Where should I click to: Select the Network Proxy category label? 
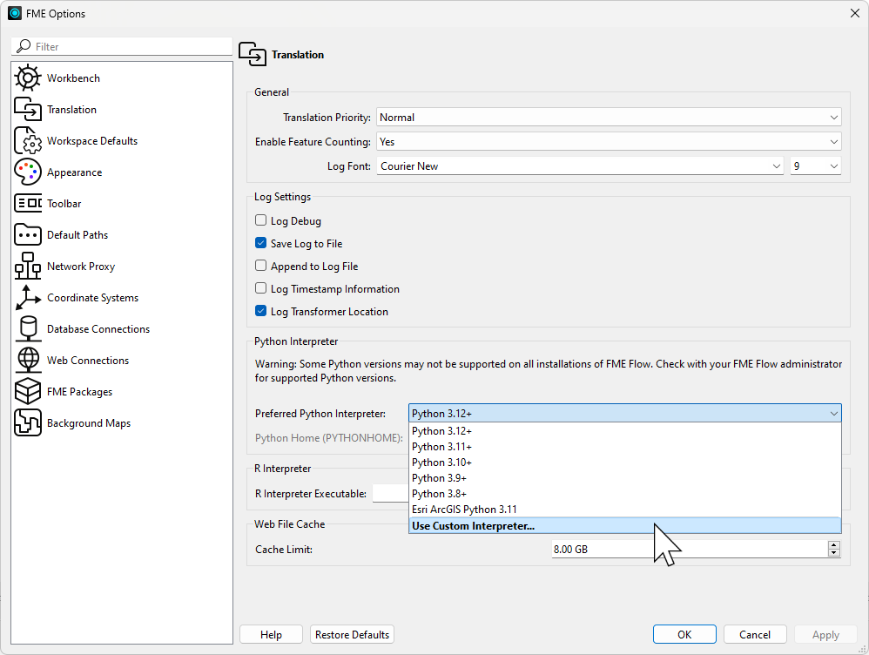pos(81,267)
